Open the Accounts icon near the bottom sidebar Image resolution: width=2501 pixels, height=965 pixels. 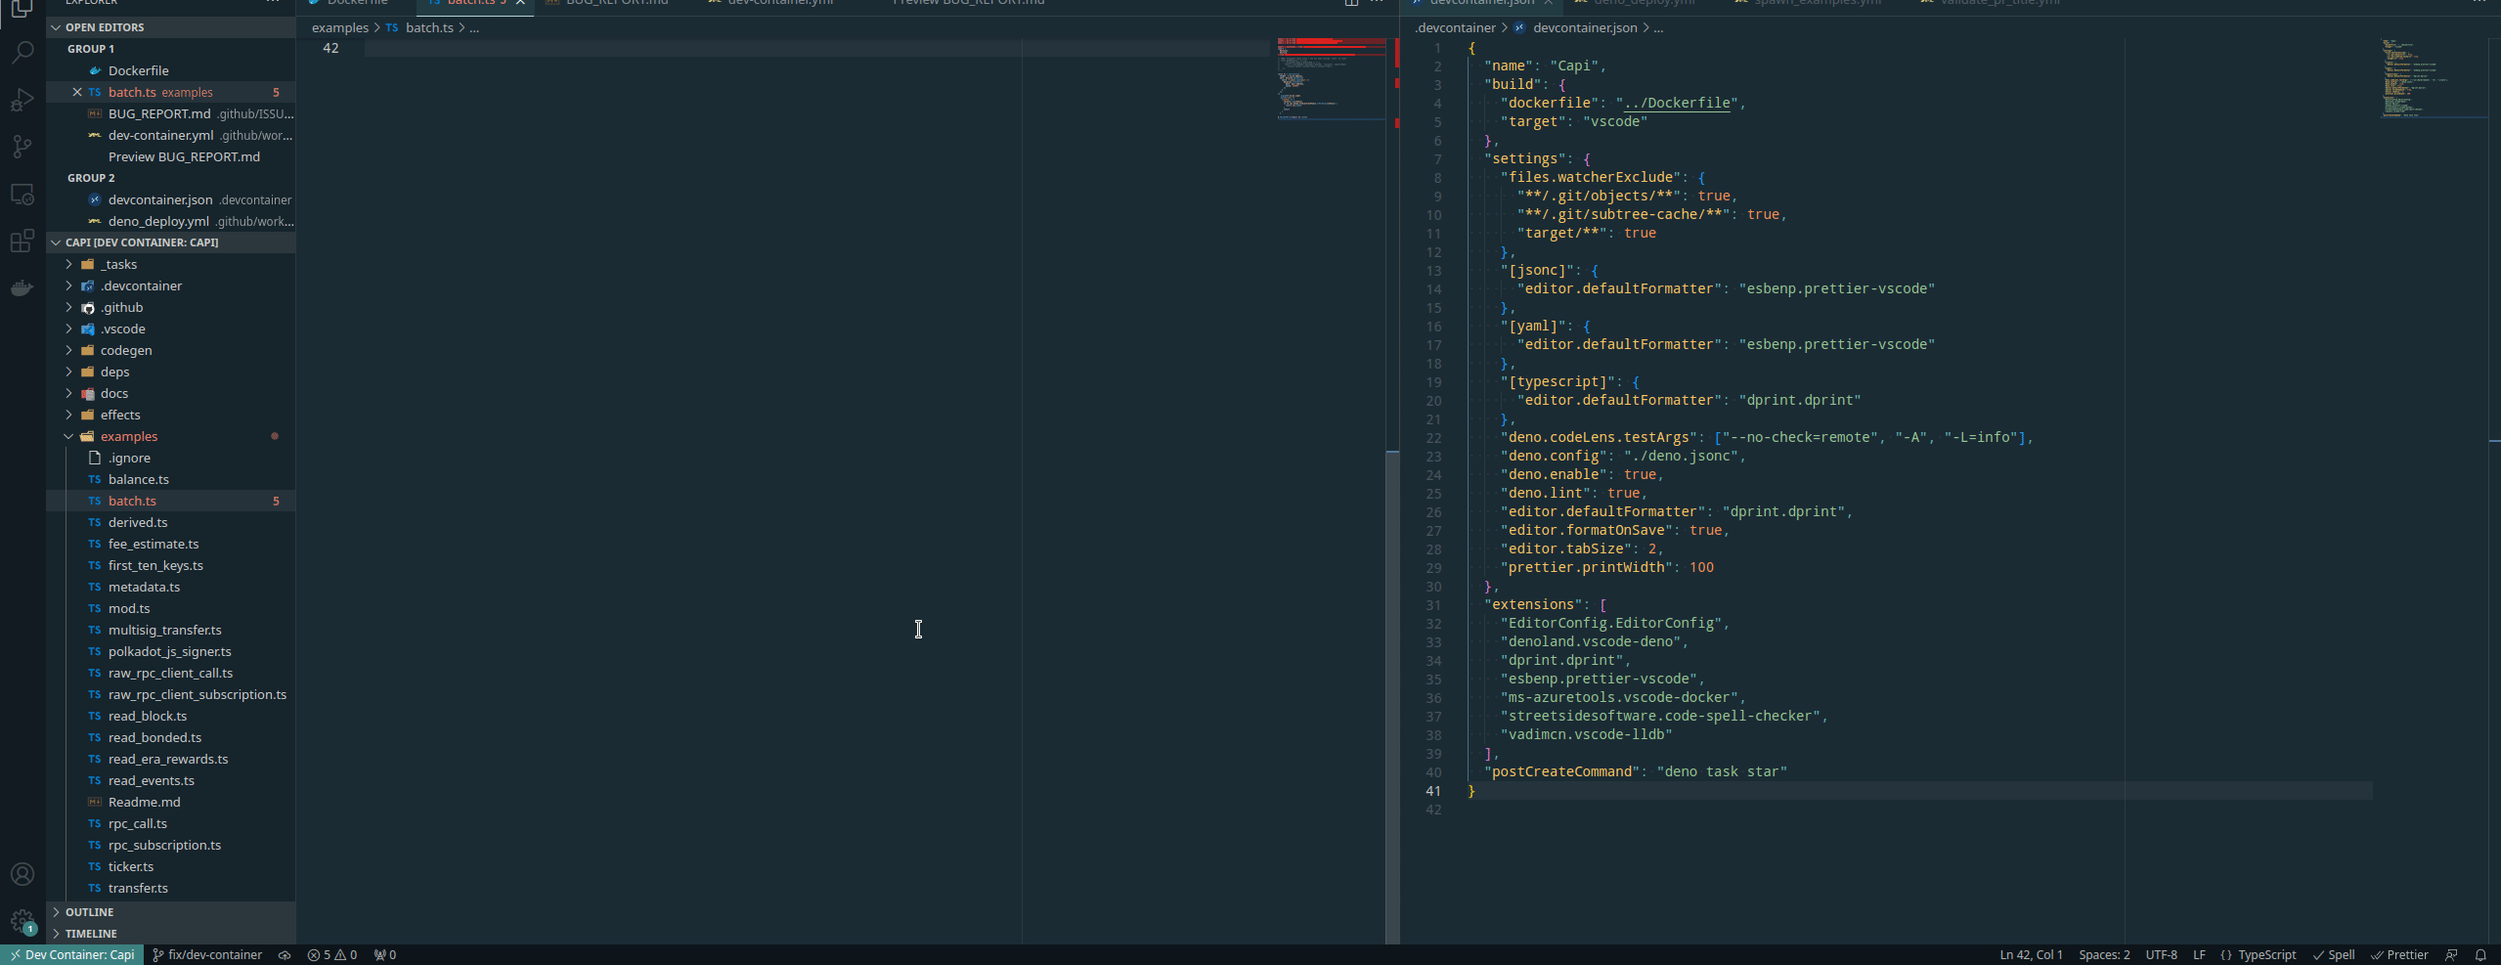click(x=22, y=873)
